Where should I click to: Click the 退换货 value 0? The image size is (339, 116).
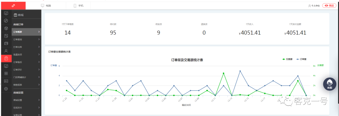[x=204, y=33]
